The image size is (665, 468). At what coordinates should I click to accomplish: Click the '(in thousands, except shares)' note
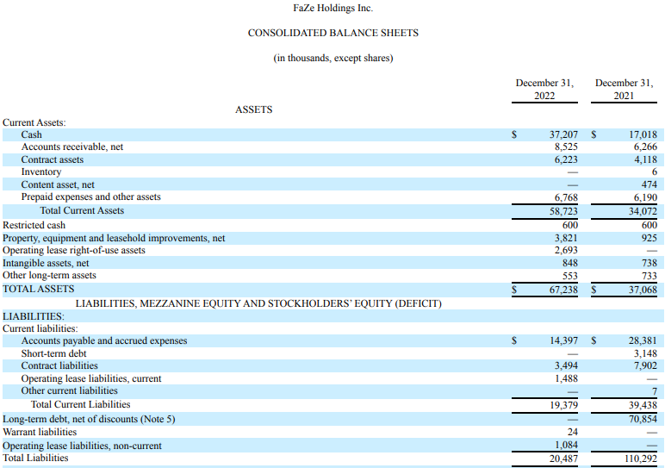click(x=332, y=58)
